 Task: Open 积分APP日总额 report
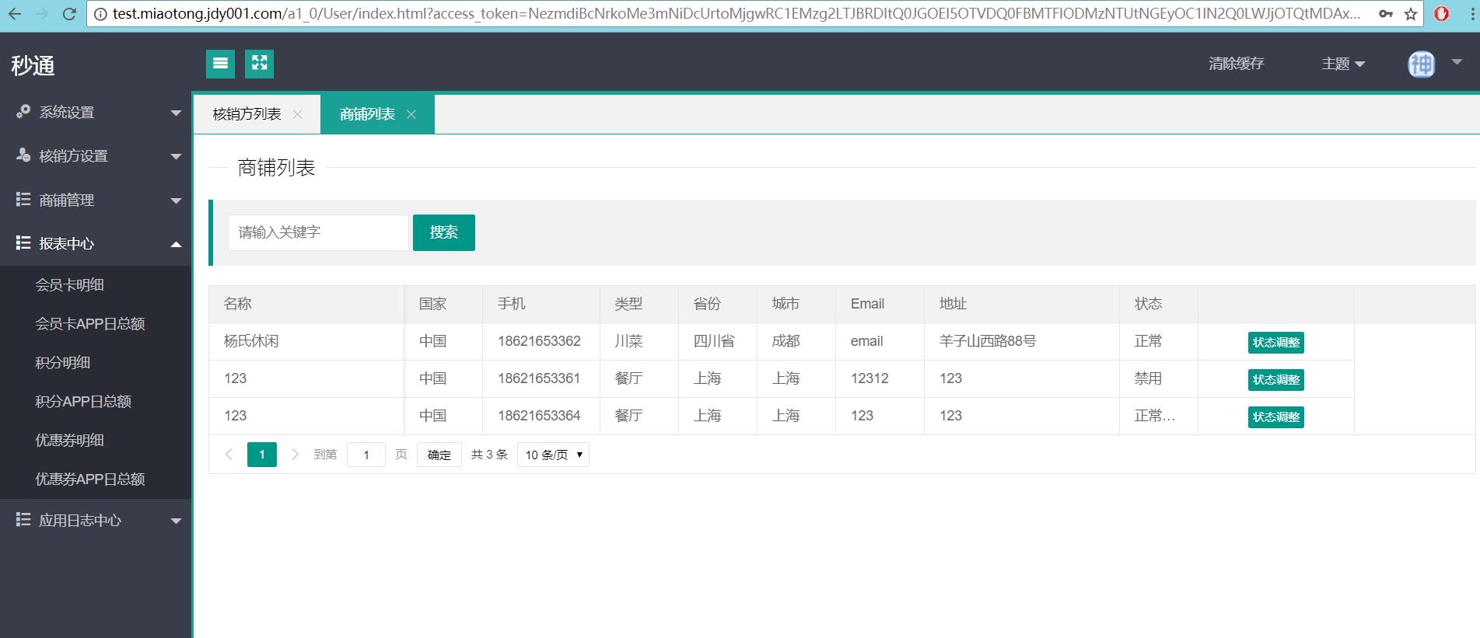83,402
